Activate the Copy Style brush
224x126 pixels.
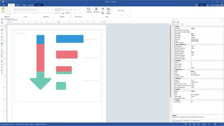click(x=103, y=11)
